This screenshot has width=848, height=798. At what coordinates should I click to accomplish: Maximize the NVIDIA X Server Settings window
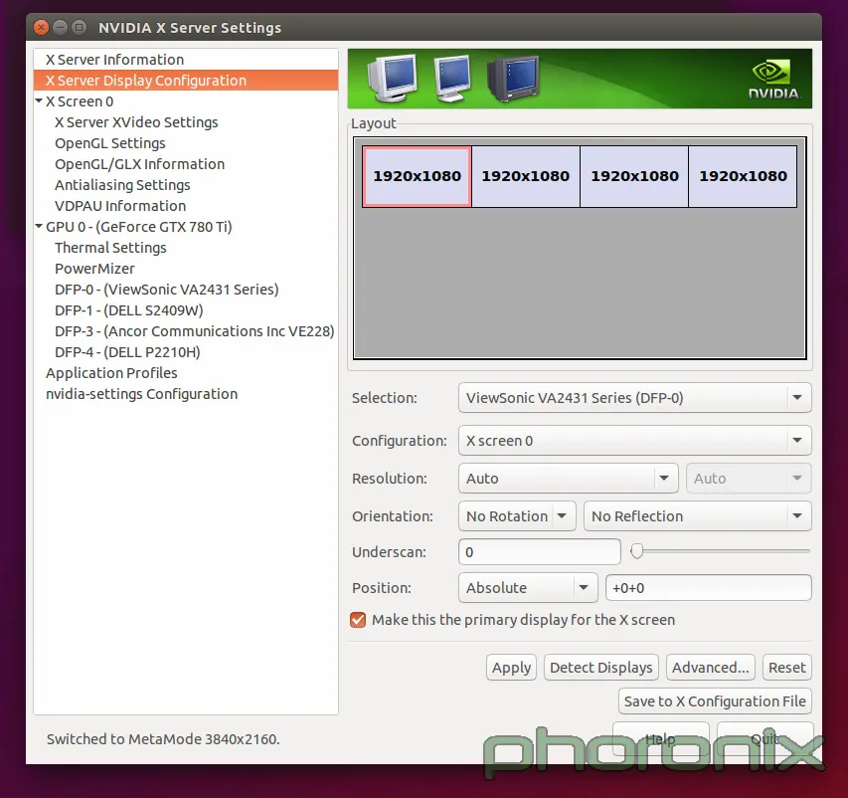pyautogui.click(x=79, y=28)
